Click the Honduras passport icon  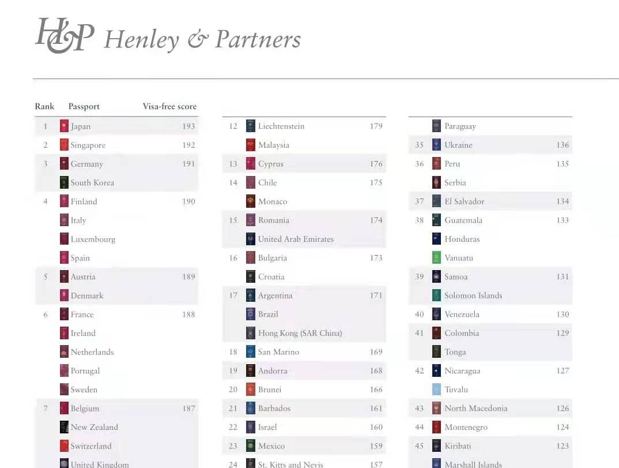[436, 239]
